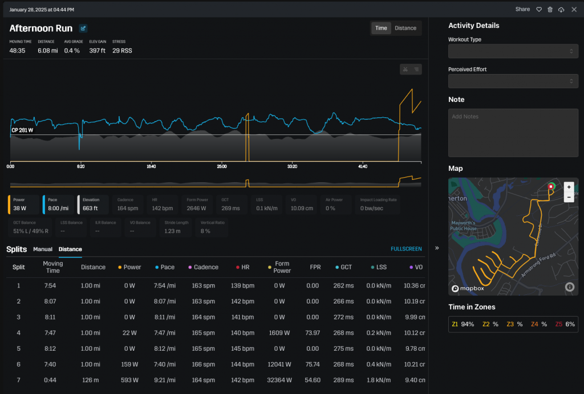Click the edit pencil icon beside Afternoon Run

83,28
